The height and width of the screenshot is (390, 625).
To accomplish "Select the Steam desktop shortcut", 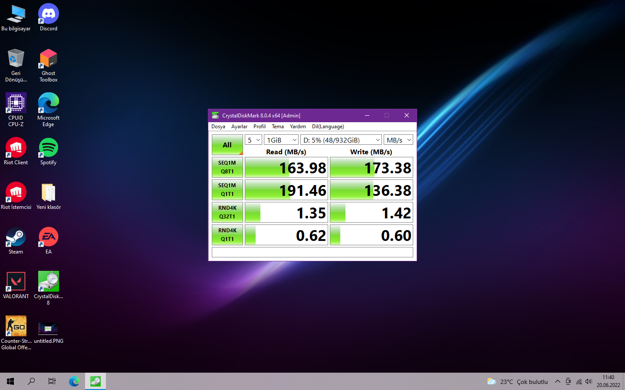I will tap(16, 240).
